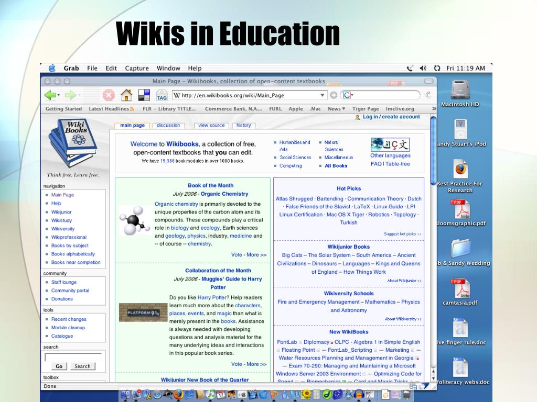Open the Latest Headlines bookmark feed

111,109
